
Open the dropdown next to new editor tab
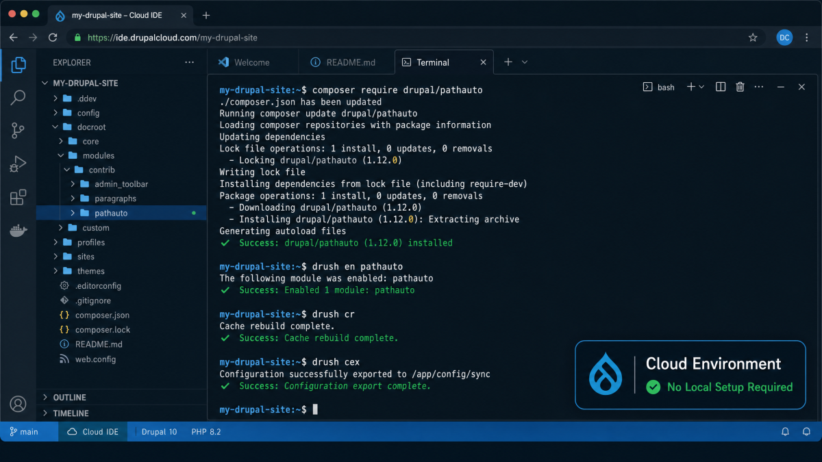pos(525,62)
